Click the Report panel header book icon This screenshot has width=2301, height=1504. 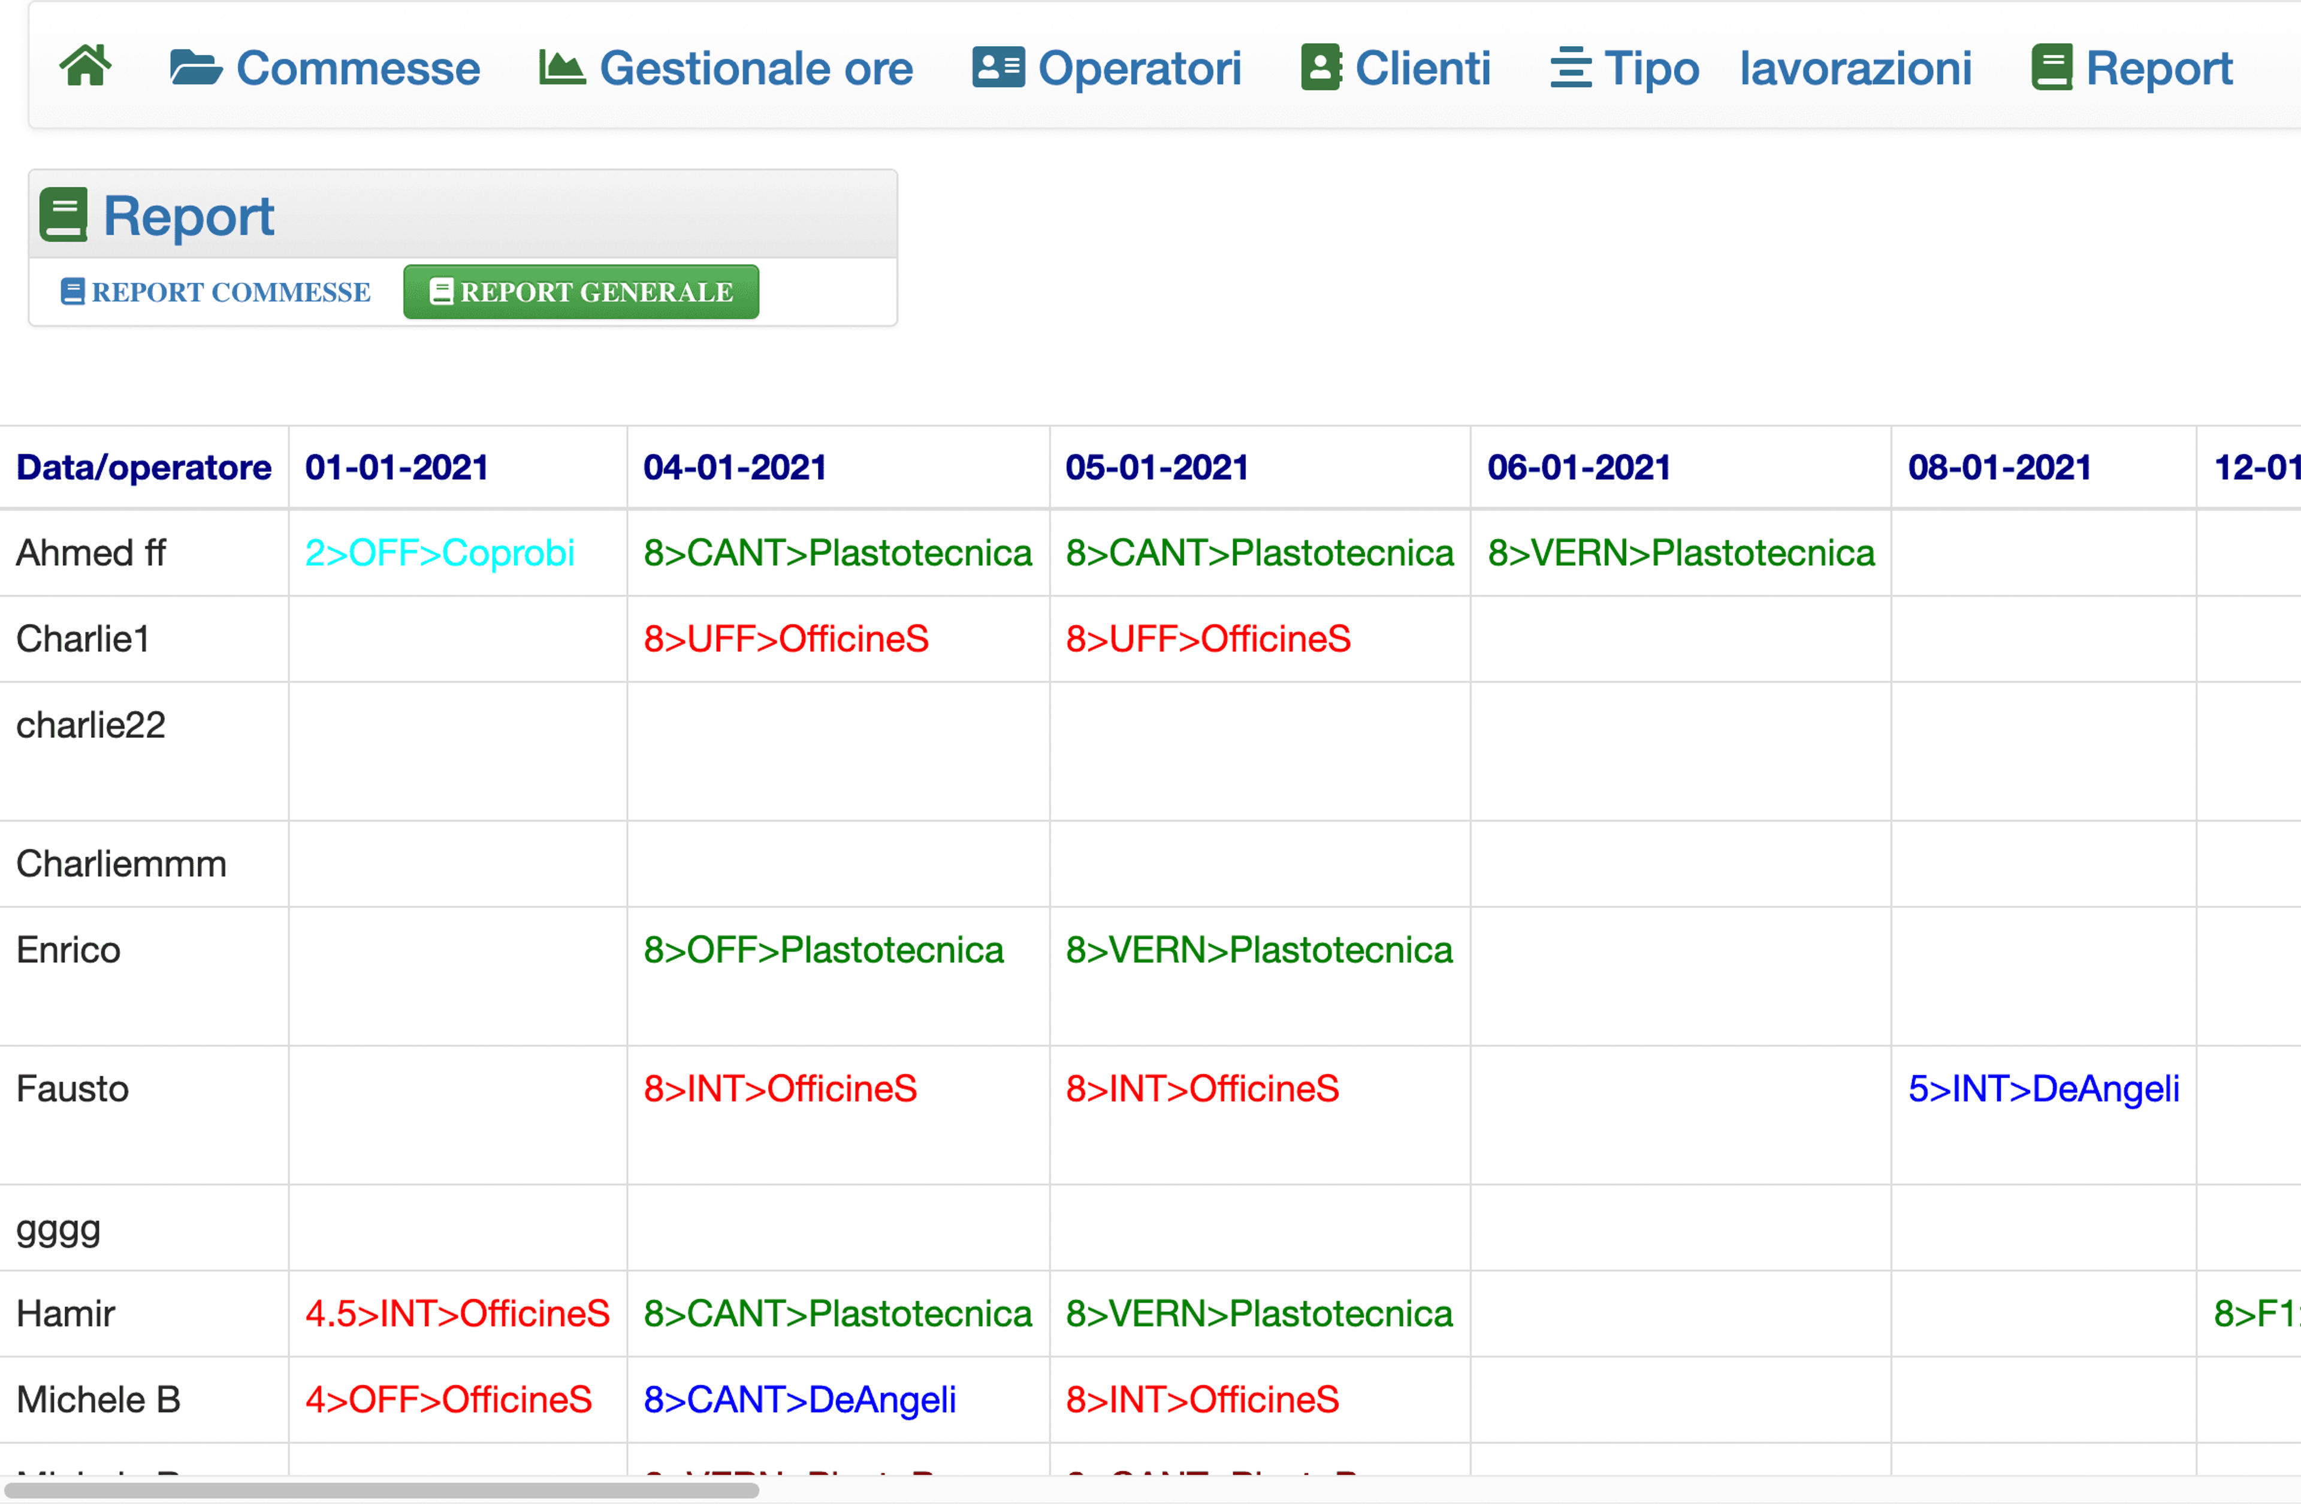64,214
